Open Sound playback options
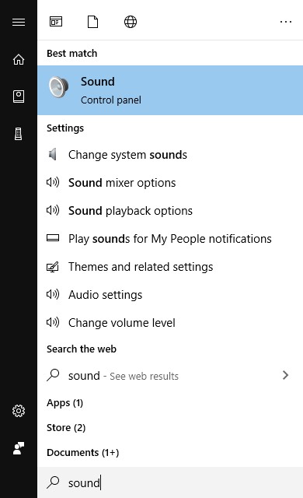The width and height of the screenshot is (303, 498). (x=170, y=211)
